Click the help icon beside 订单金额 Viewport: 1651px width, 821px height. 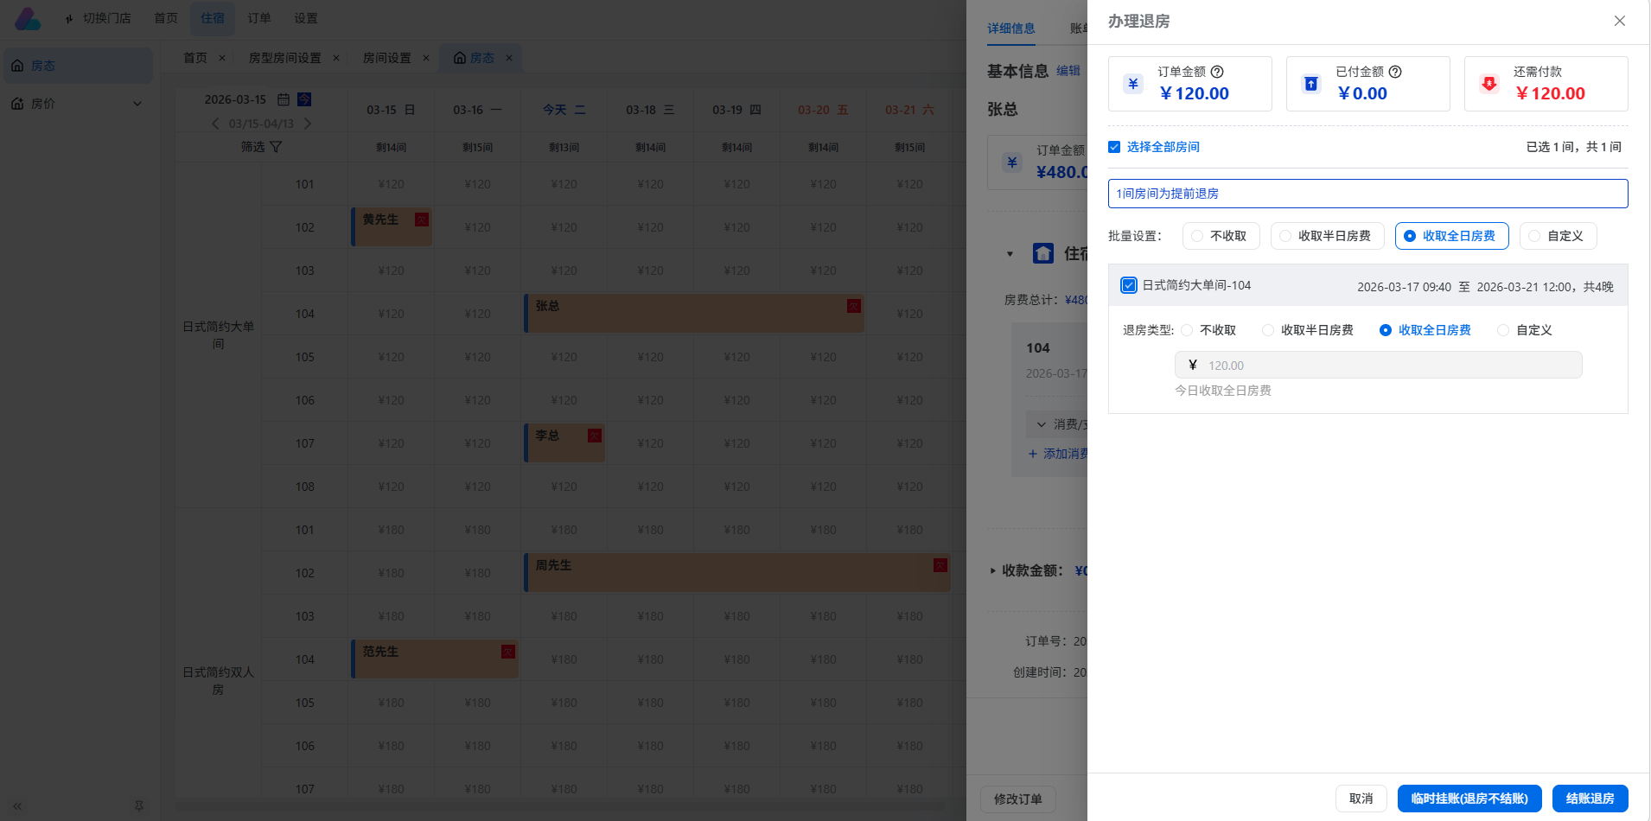[x=1218, y=72]
